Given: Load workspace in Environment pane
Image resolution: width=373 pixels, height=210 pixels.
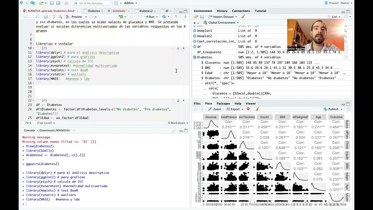Looking at the screenshot, I should pos(196,17).
